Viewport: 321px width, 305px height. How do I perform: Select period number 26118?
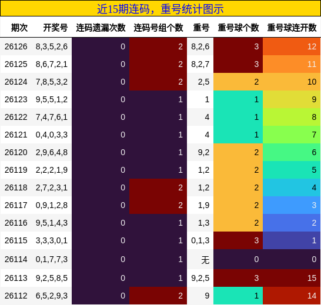16,187
